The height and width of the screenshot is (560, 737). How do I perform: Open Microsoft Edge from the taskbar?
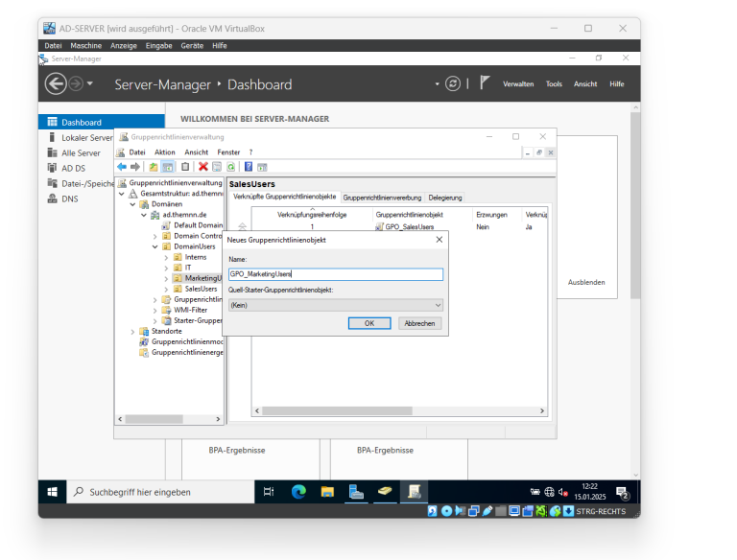pyautogui.click(x=298, y=492)
